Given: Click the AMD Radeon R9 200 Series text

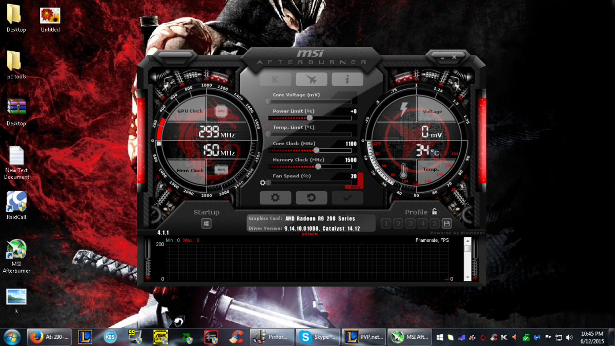Looking at the screenshot, I should point(320,218).
